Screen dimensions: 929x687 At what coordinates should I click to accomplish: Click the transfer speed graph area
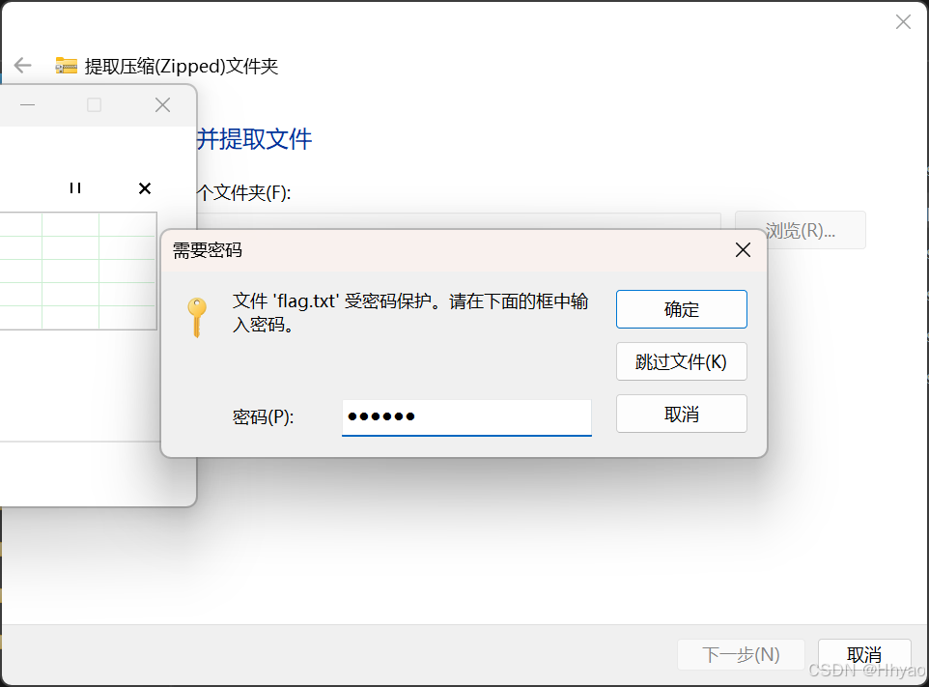pos(78,271)
